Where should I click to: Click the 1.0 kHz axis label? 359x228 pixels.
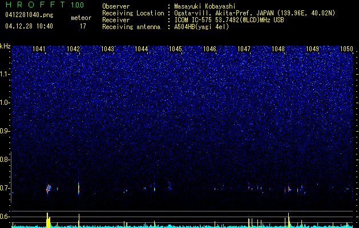(5, 103)
